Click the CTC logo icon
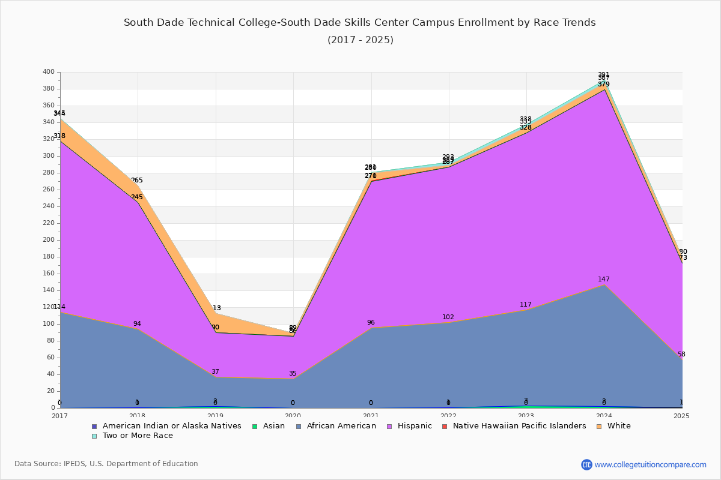Screen dimensions: 721x480 [x=586, y=464]
